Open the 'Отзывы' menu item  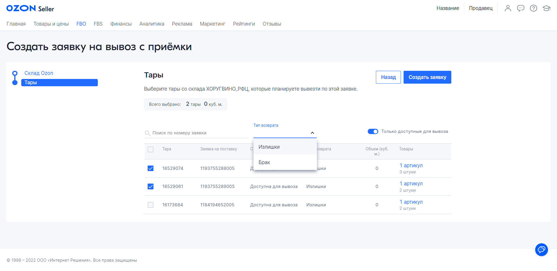(x=272, y=24)
